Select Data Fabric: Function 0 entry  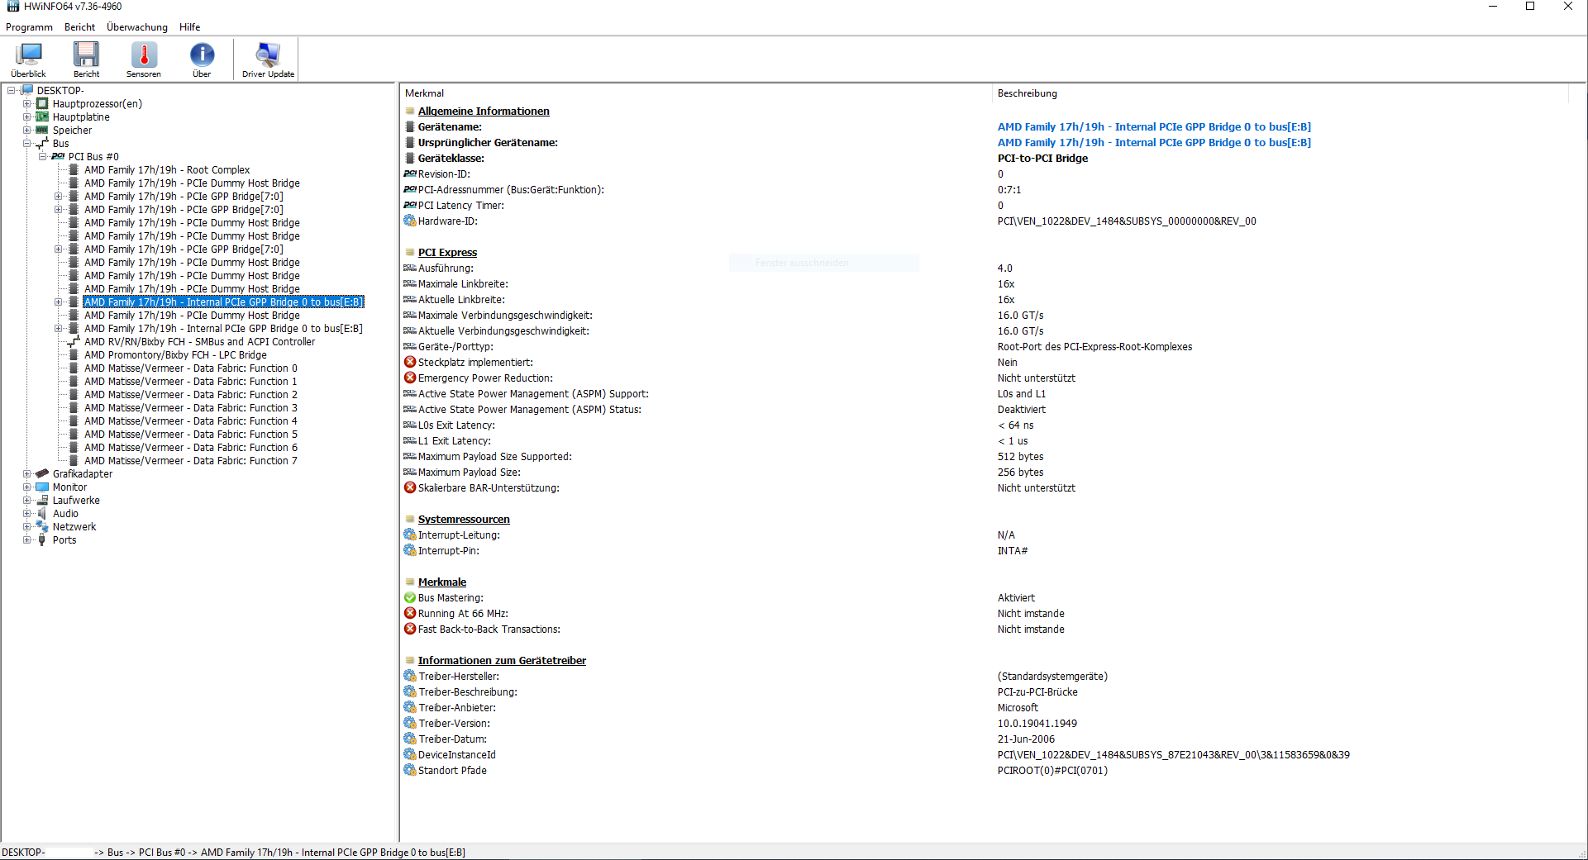190,368
